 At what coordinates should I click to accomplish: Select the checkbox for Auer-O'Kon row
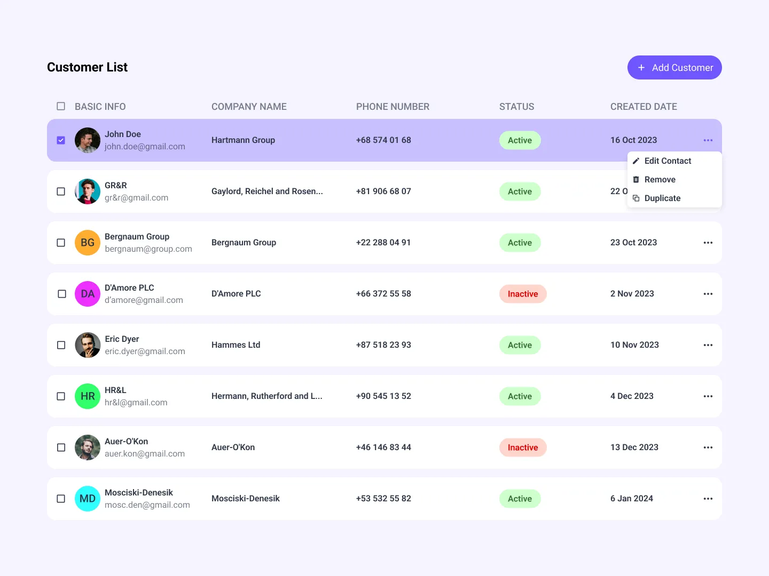coord(61,447)
